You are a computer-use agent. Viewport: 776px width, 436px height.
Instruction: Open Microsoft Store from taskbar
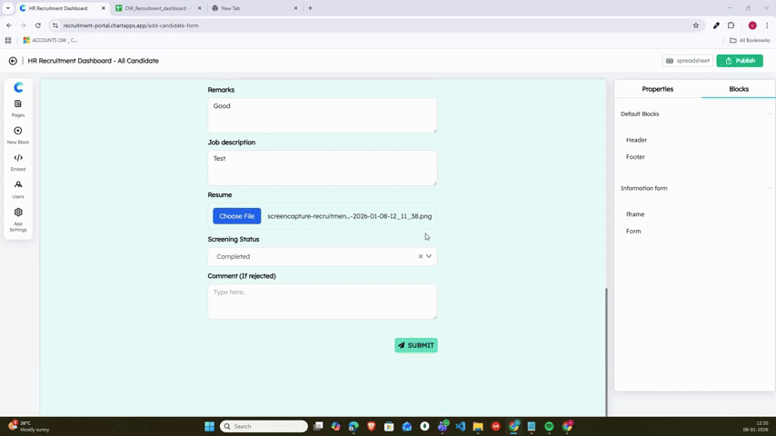pyautogui.click(x=389, y=426)
